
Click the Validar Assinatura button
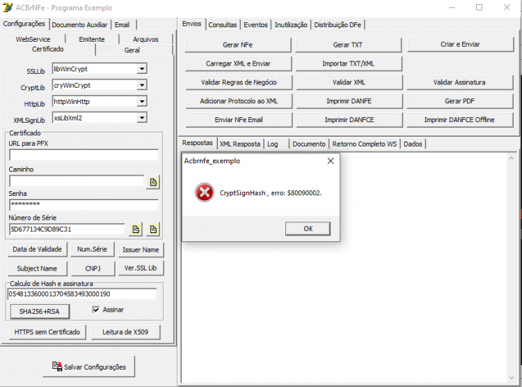tap(459, 82)
